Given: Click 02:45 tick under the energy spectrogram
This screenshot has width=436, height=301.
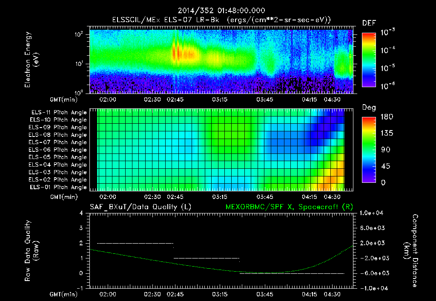Looking at the screenshot, I should click(175, 99).
